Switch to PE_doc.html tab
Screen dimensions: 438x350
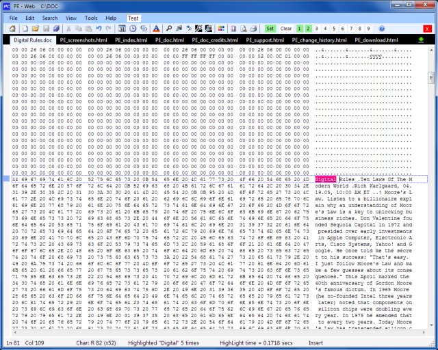coord(170,40)
